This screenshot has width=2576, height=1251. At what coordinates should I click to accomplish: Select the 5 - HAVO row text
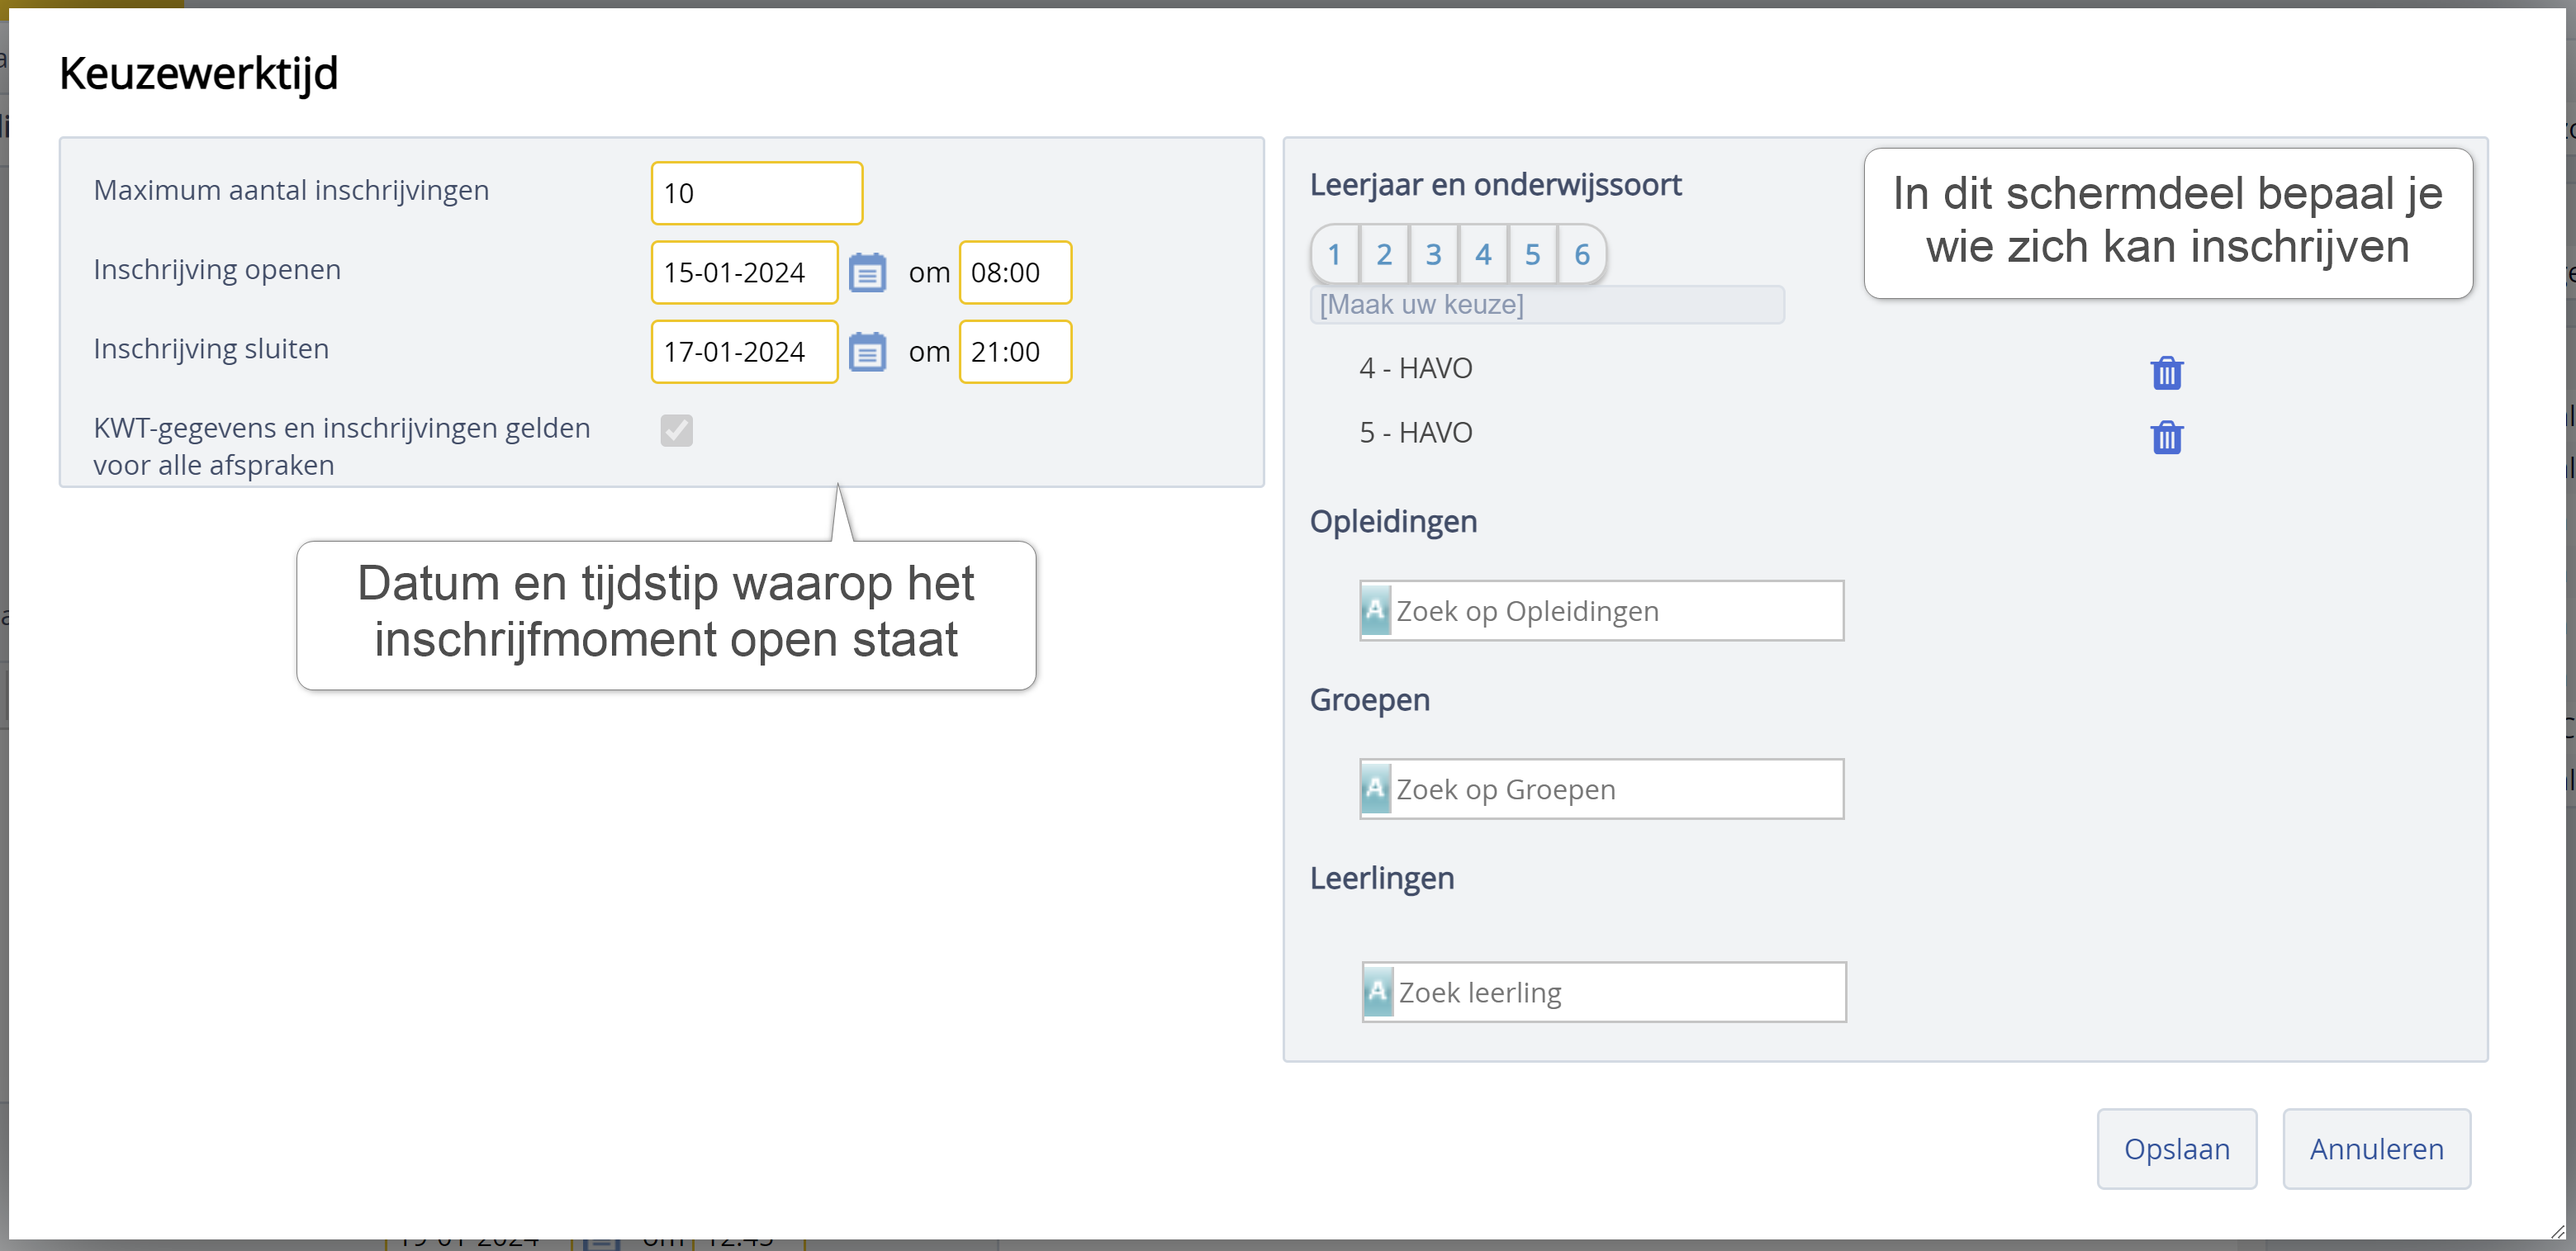tap(1416, 432)
